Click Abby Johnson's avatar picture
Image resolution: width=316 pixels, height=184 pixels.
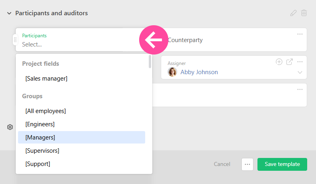click(172, 72)
